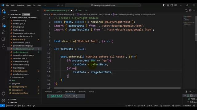Open the Selection menu
Image resolution: width=197 pixels, height=110 pixels.
(21, 5)
